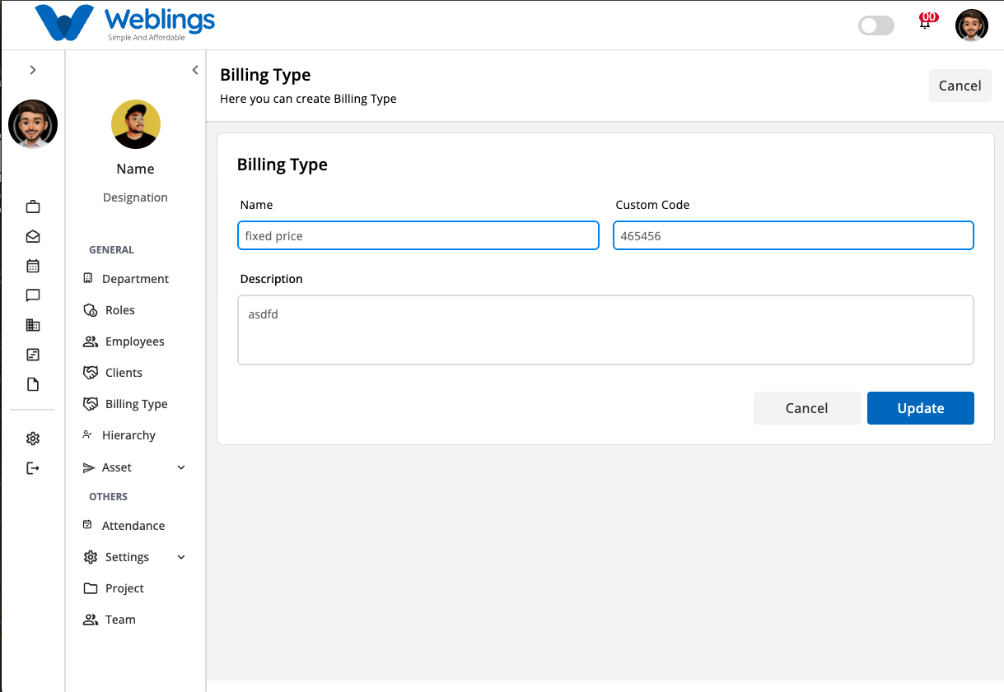Click the Department icon in the menu
Image resolution: width=1004 pixels, height=692 pixels.
point(88,278)
